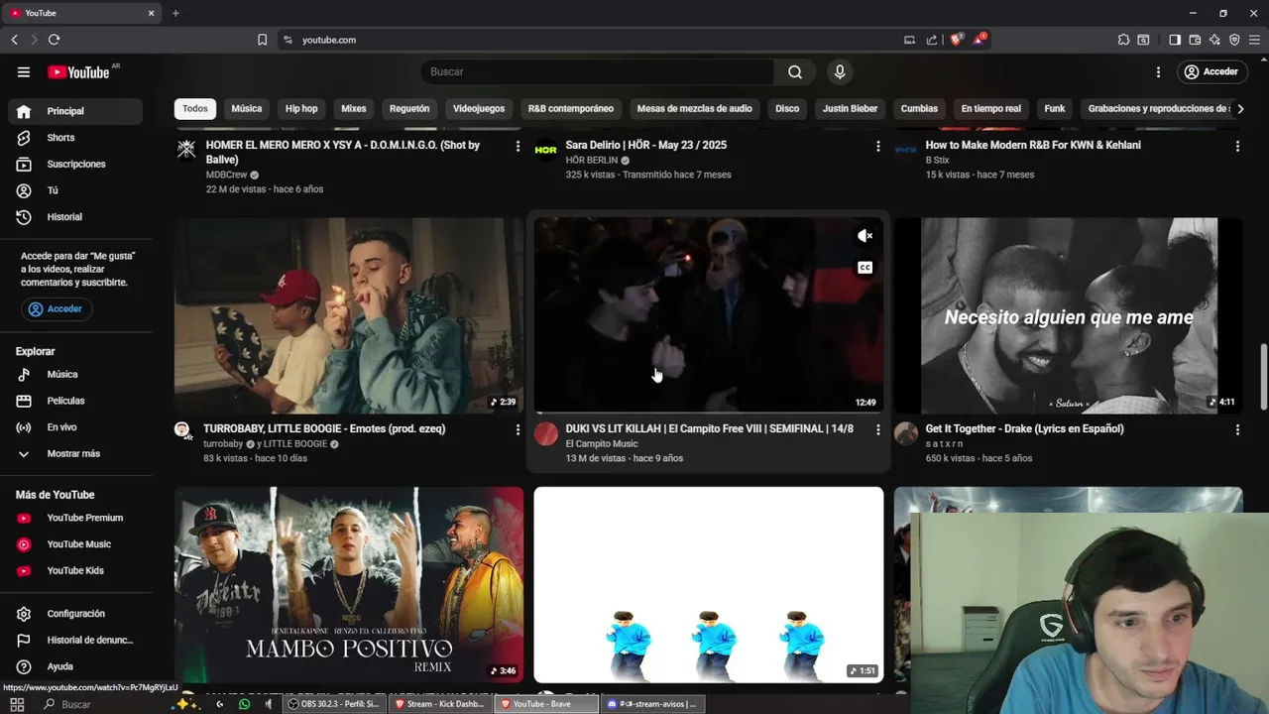
Task: Open a new browser tab
Action: click(x=175, y=13)
